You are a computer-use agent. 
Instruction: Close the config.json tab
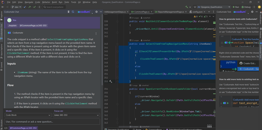pyautogui.click(x=204, y=12)
